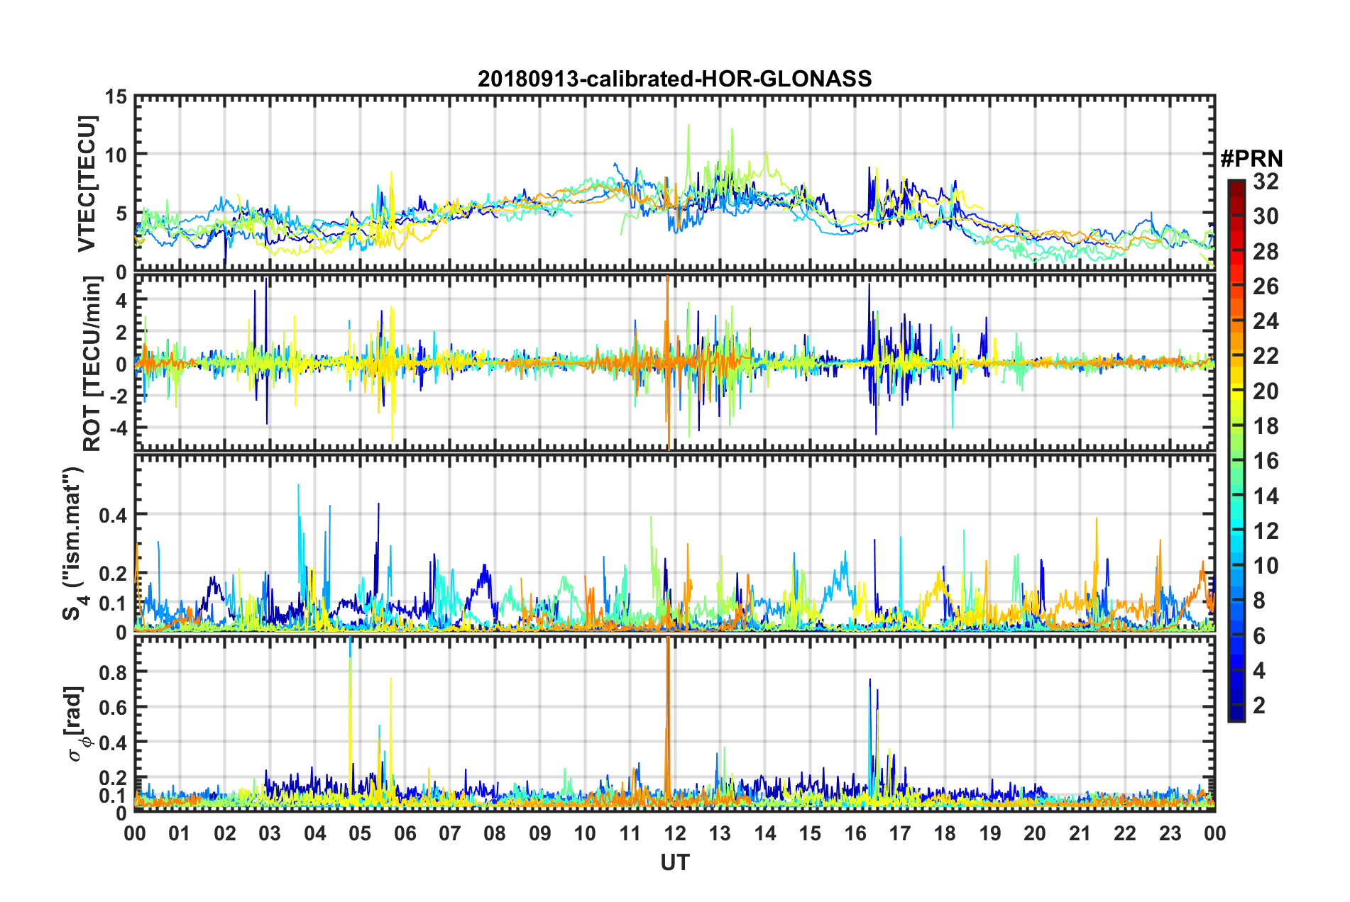Click the PRN rainbow colorbar strip

click(1236, 450)
